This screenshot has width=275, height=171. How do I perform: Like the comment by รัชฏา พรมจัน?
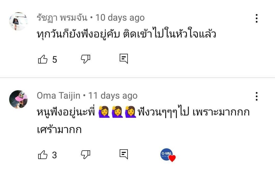pos(43,59)
